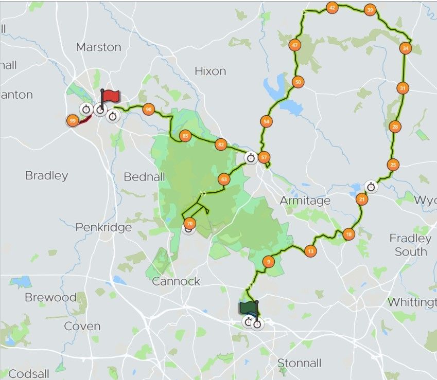Click the Cannock town label
Viewport: 437px width, 380px height.
[176, 281]
